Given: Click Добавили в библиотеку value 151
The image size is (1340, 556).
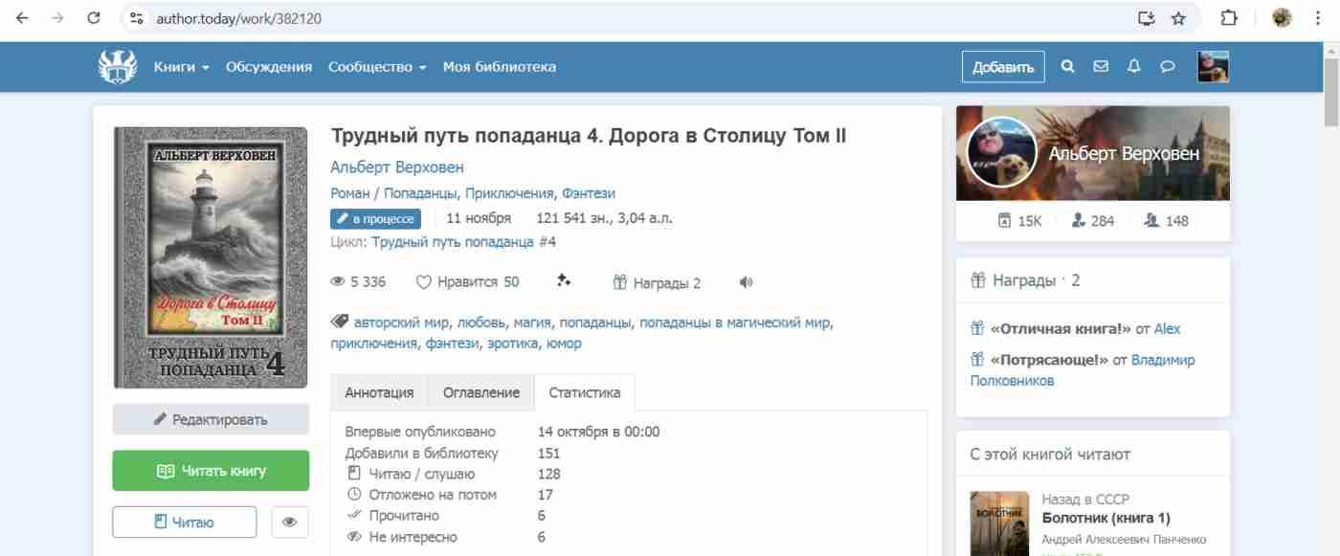Looking at the screenshot, I should point(548,454).
